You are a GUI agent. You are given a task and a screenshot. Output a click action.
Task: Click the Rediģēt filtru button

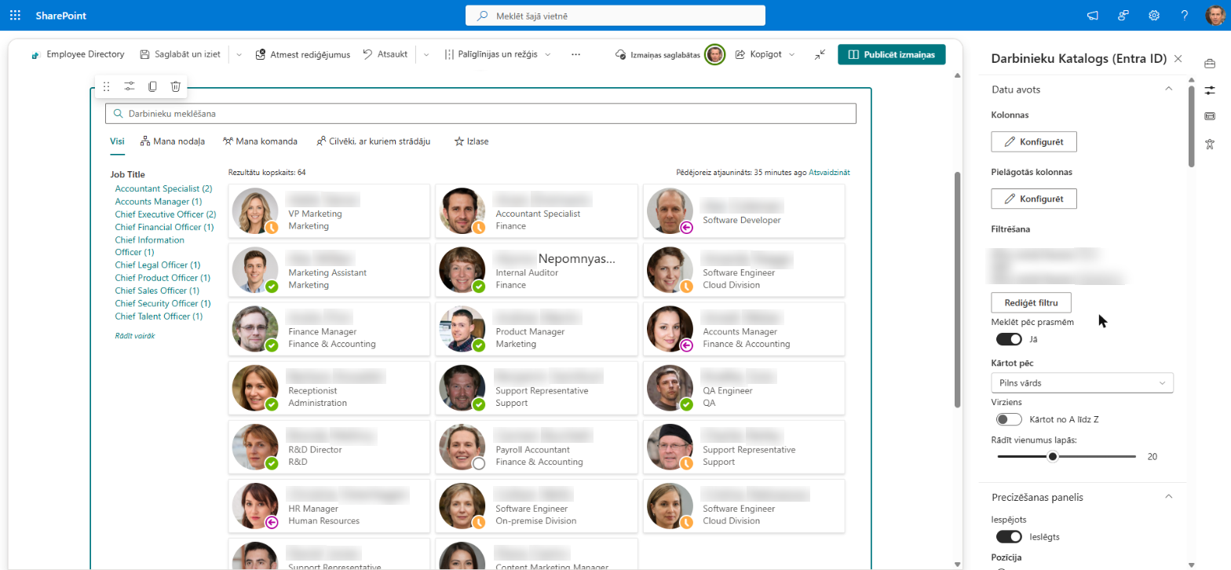coord(1032,302)
